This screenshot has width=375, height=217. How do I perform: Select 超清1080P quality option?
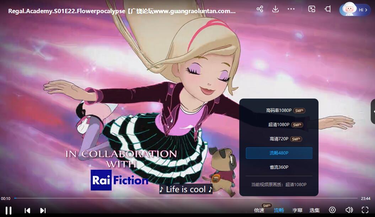coord(279,125)
